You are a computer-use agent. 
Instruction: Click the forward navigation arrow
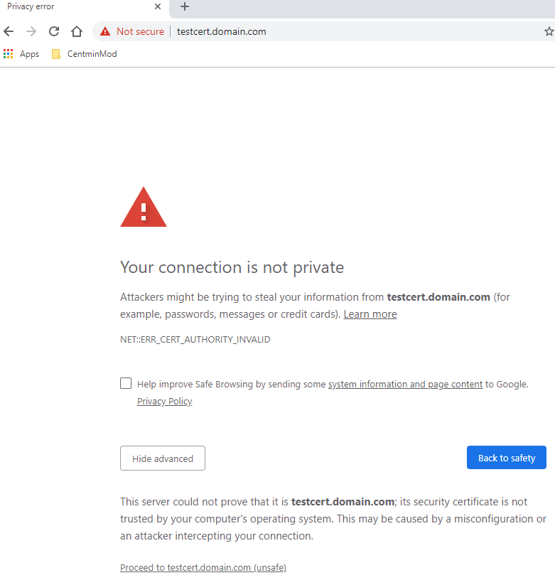[x=31, y=31]
